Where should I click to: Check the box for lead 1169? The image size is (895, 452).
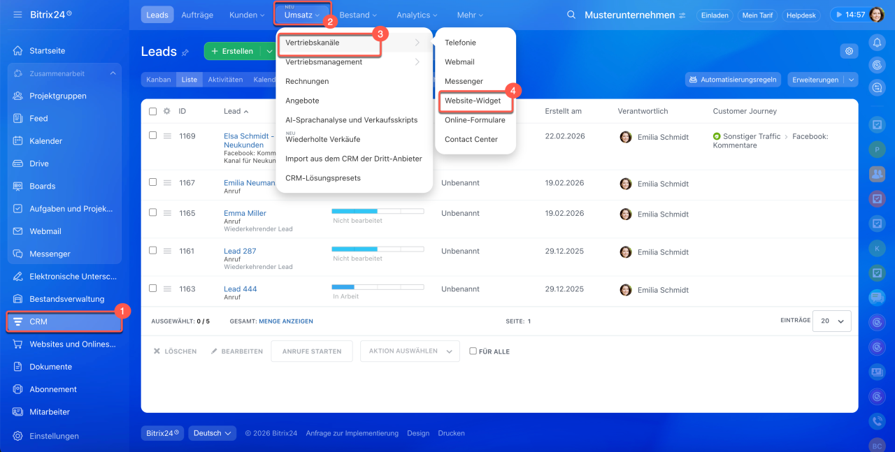coord(153,136)
